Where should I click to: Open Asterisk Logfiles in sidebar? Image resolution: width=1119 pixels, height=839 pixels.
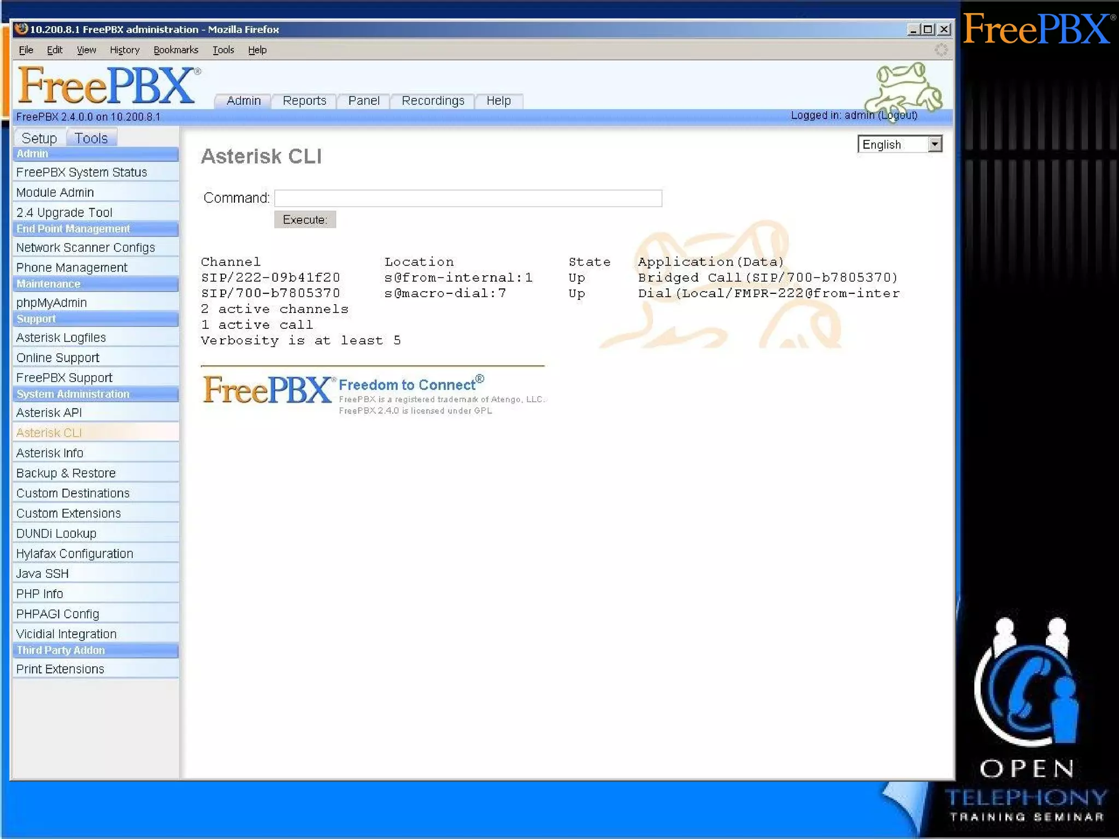tap(61, 338)
